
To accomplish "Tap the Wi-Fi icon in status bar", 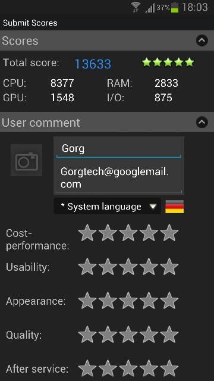I will 136,7.
